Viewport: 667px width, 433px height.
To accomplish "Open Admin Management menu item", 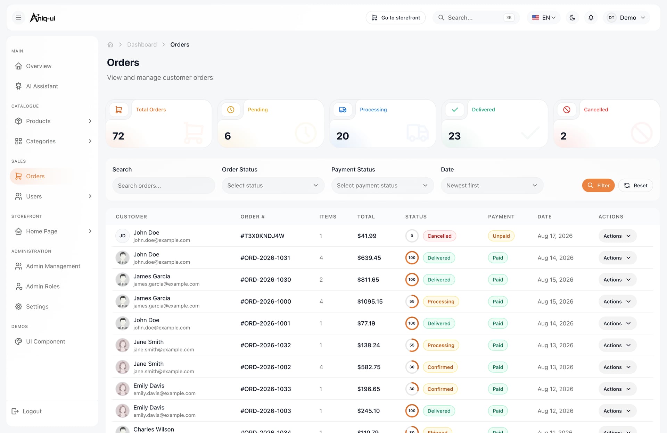I will (x=52, y=266).
